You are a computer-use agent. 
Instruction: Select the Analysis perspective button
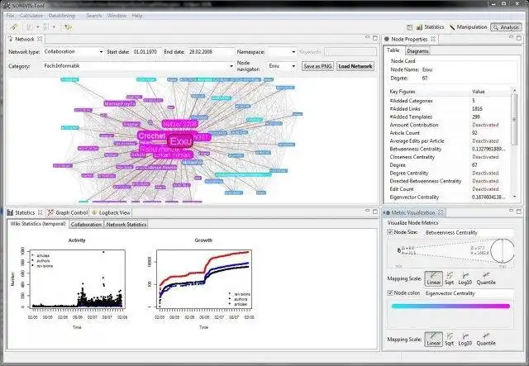coord(506,27)
